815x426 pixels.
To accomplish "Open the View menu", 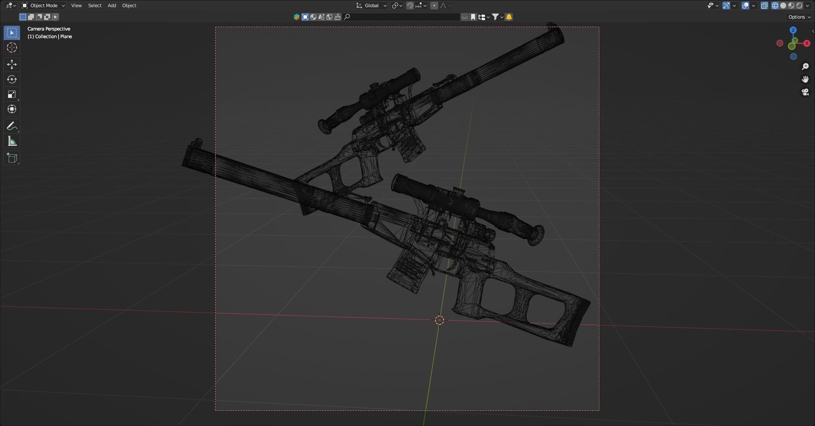I will tap(76, 6).
